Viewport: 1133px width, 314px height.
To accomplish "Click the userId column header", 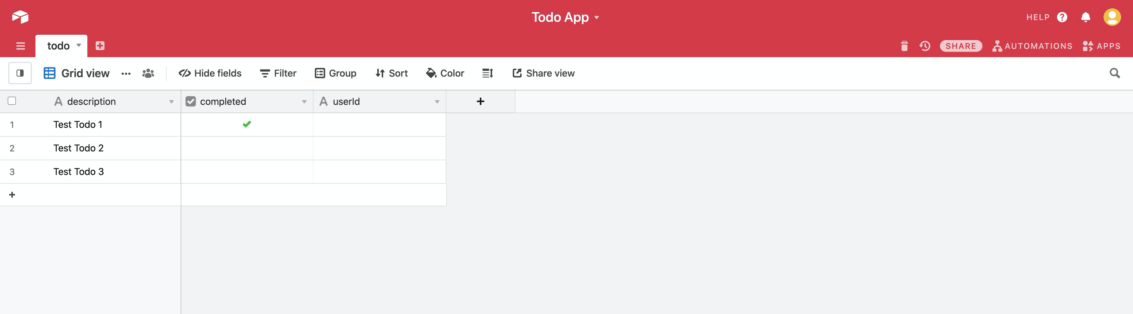I will click(x=380, y=101).
